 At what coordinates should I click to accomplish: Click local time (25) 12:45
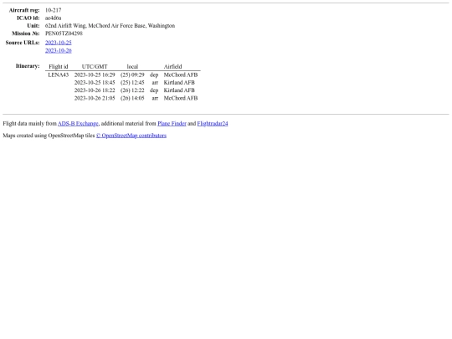pyautogui.click(x=132, y=83)
